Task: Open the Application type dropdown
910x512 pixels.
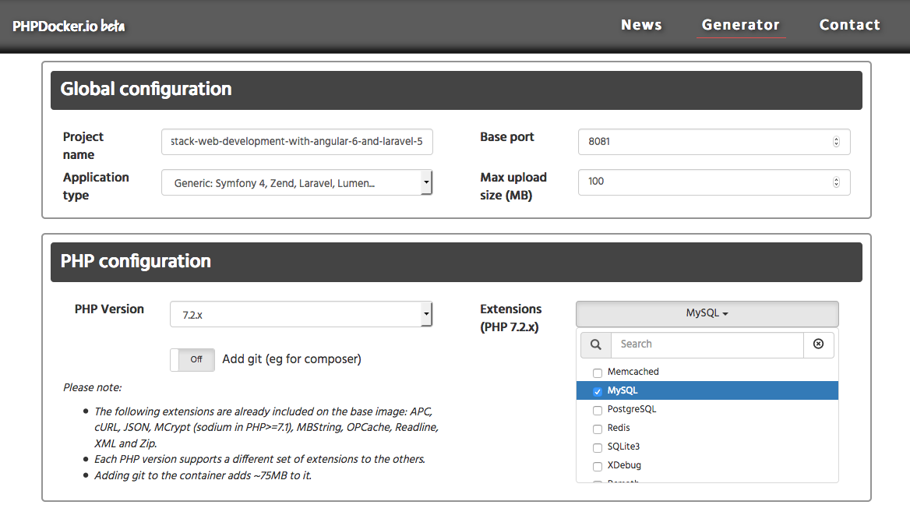Action: click(296, 183)
